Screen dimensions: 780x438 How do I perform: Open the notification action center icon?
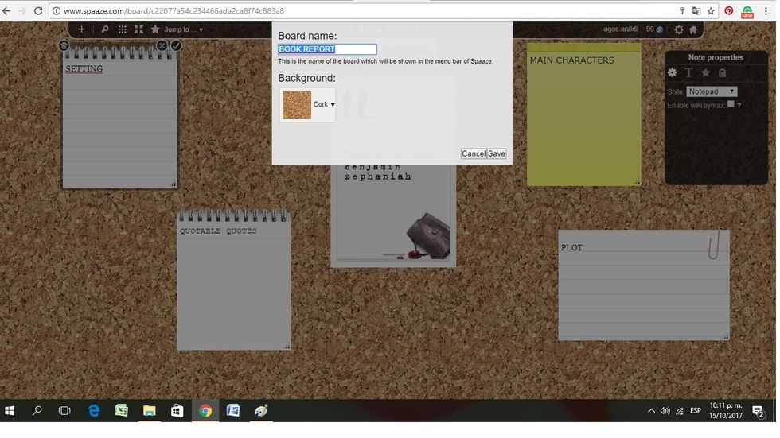(758, 411)
